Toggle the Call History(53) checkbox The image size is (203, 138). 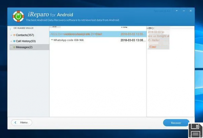pyautogui.click(x=11, y=41)
